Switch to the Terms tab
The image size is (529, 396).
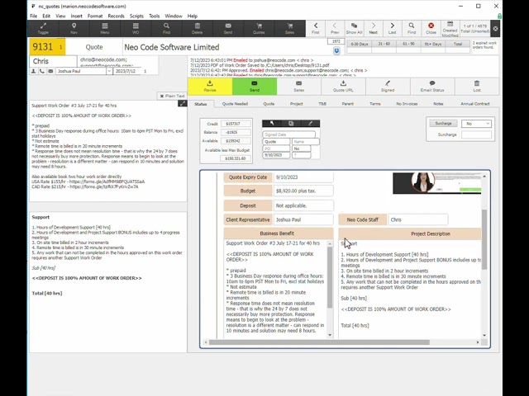[374, 104]
